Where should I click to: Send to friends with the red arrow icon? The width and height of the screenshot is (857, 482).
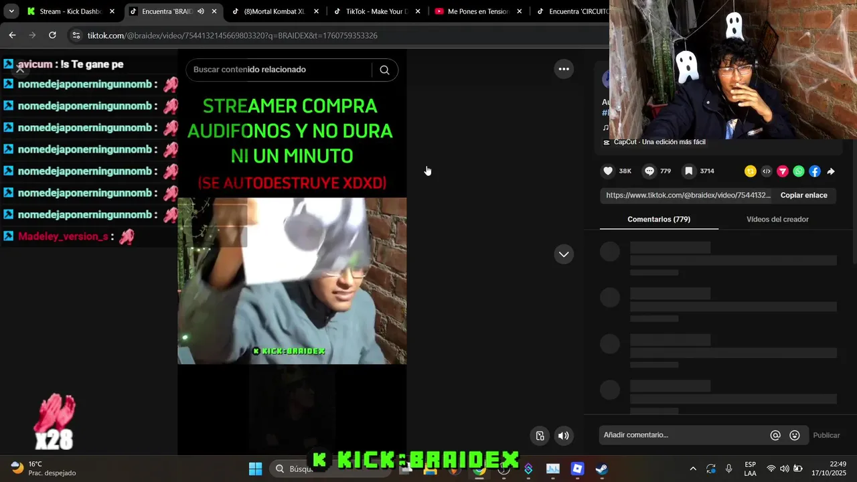pos(783,171)
